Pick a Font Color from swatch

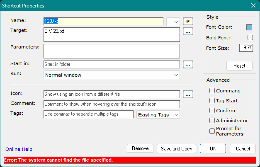249,27
